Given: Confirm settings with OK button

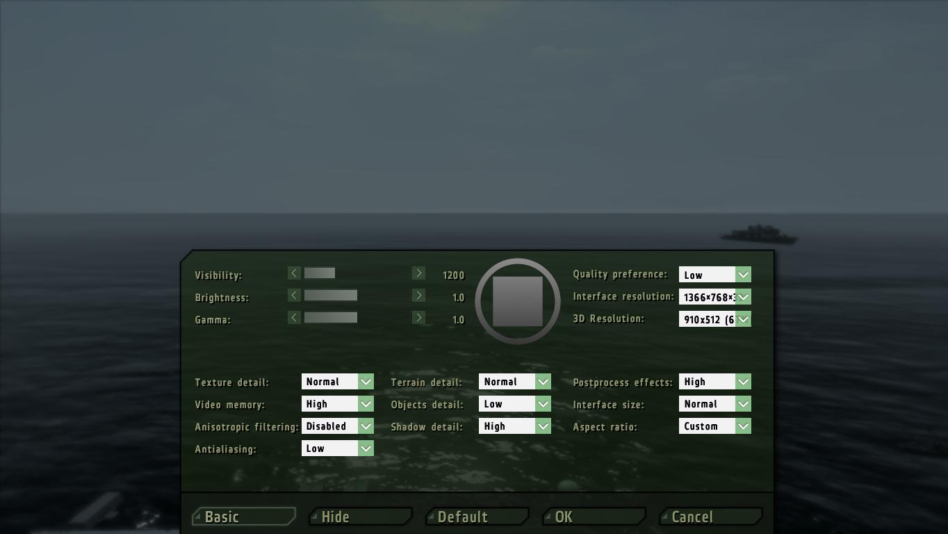Looking at the screenshot, I should coord(594,517).
